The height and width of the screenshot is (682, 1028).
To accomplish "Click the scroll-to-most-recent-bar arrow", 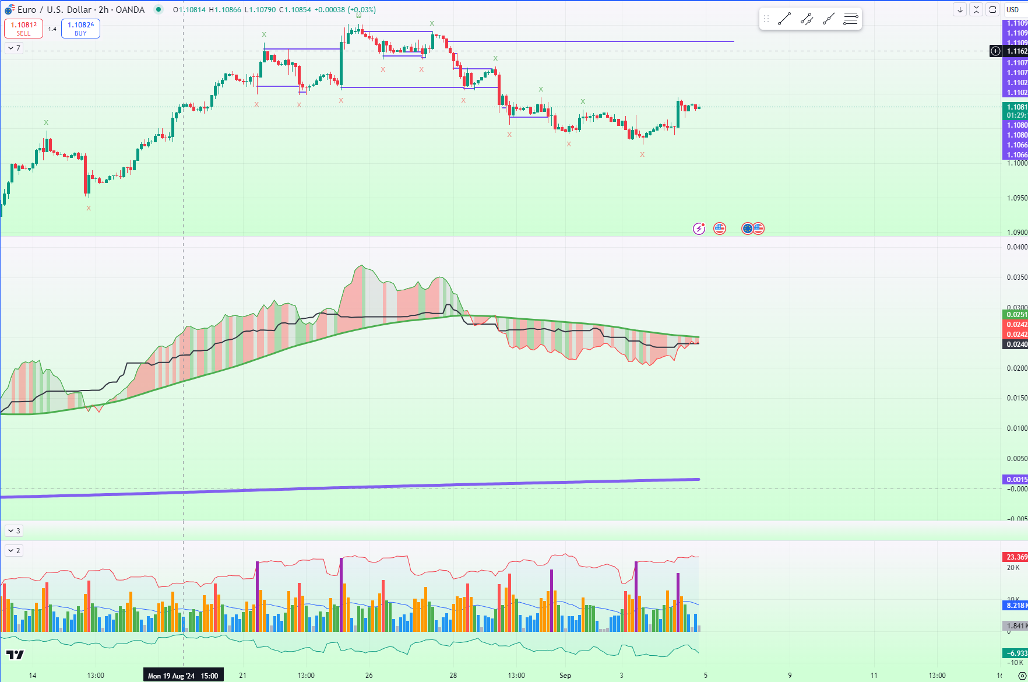I will [960, 9].
